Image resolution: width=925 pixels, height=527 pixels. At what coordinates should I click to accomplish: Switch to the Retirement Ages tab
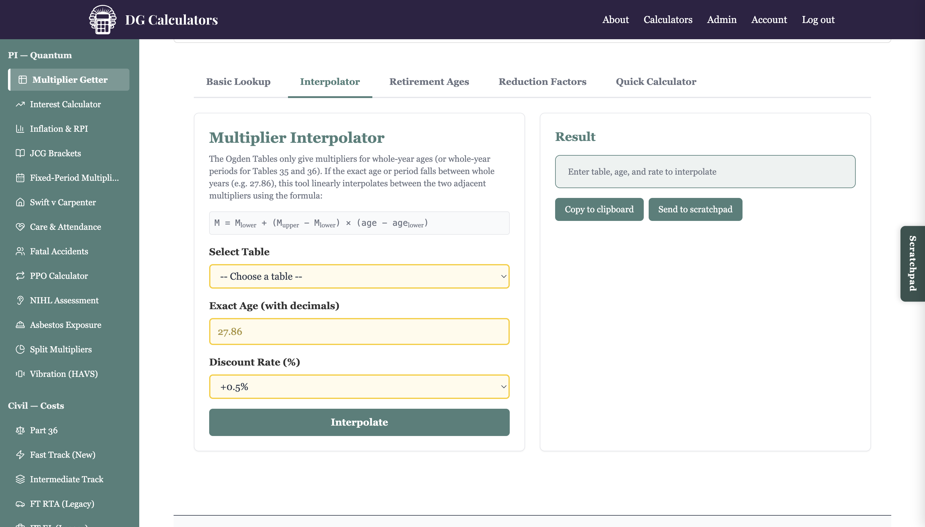click(429, 82)
